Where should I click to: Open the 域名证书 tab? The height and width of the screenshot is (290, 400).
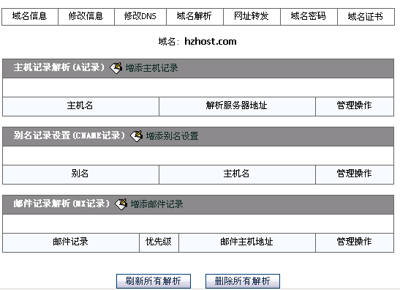[366, 17]
